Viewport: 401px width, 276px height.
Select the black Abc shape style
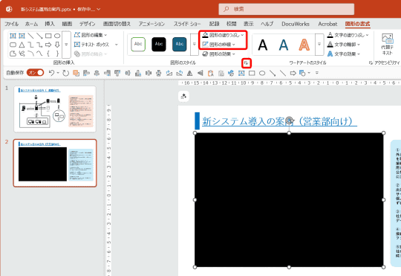pos(159,44)
